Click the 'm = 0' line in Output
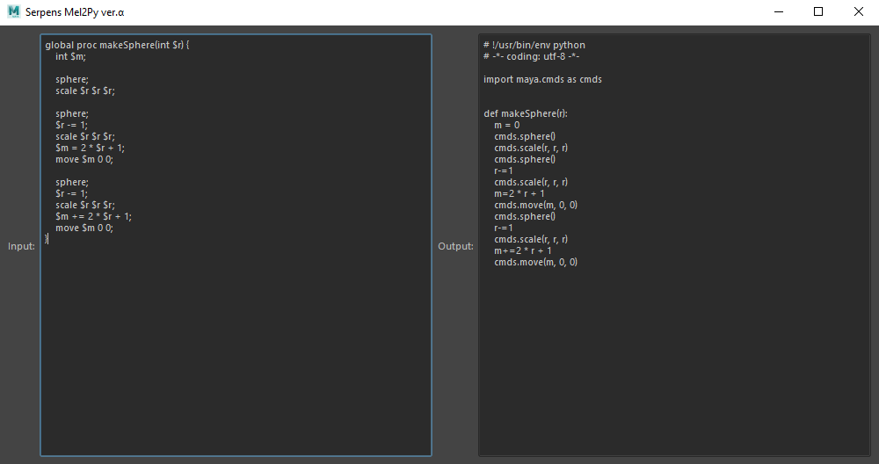 click(507, 125)
